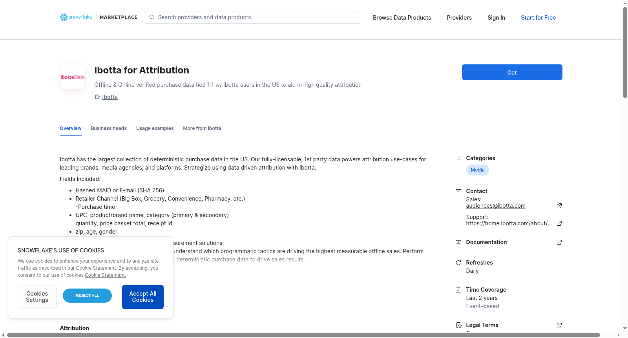Focus the search providers input field

coord(252,17)
